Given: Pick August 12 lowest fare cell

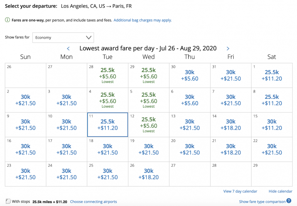Looking at the screenshot, I should [x=148, y=125].
